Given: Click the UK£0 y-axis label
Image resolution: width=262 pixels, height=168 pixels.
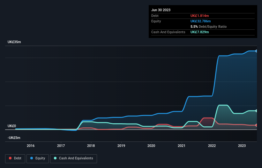Looking at the screenshot, I should click(12, 126).
